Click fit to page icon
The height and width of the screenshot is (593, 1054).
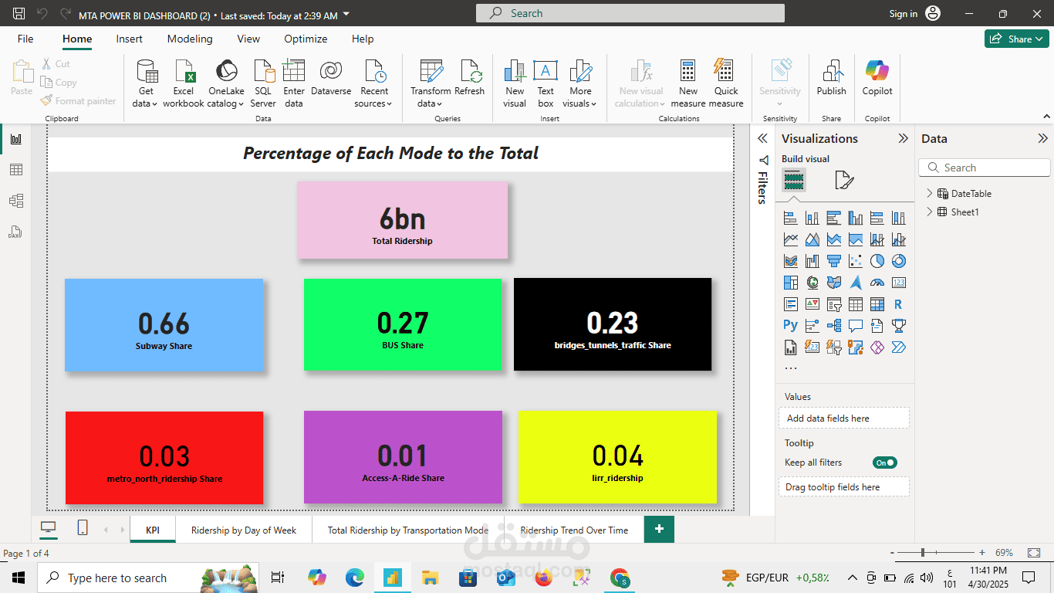(1034, 553)
